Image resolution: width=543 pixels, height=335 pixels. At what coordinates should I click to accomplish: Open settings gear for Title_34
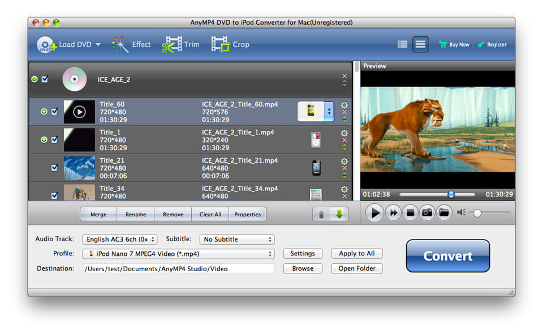coord(344,189)
